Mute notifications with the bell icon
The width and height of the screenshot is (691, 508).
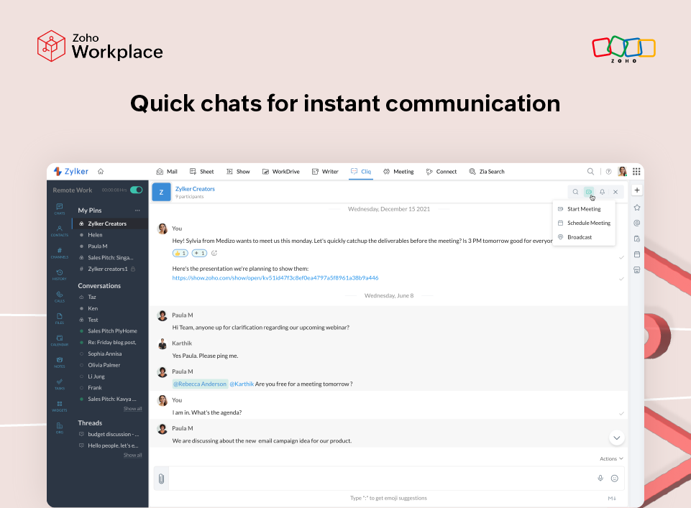coord(602,192)
